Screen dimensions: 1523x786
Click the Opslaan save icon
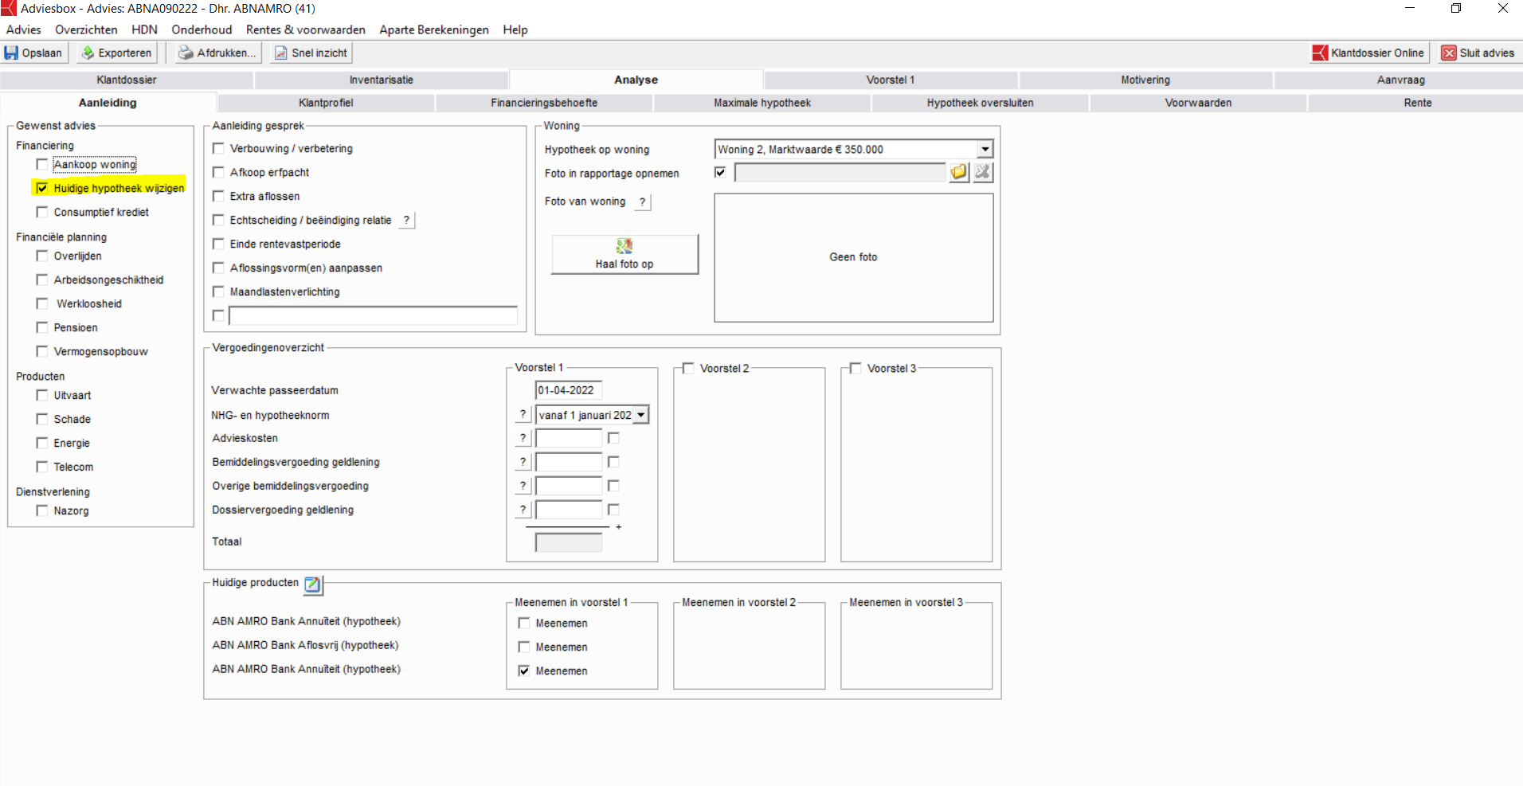tap(11, 53)
